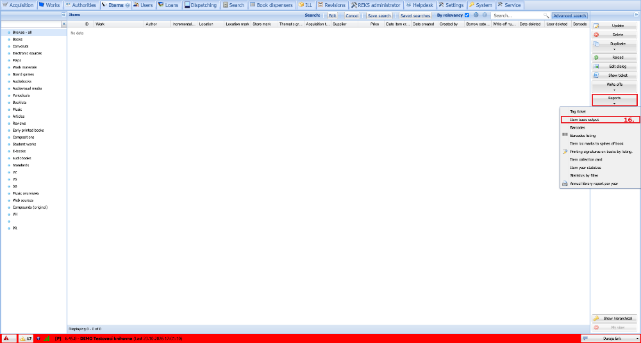Click the green signal strength icon
This screenshot has height=343, width=641.
[47, 339]
